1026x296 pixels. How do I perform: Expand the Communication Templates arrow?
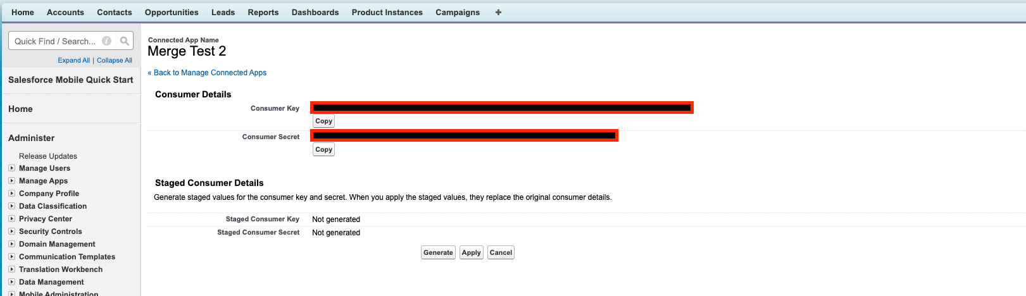pyautogui.click(x=11, y=257)
